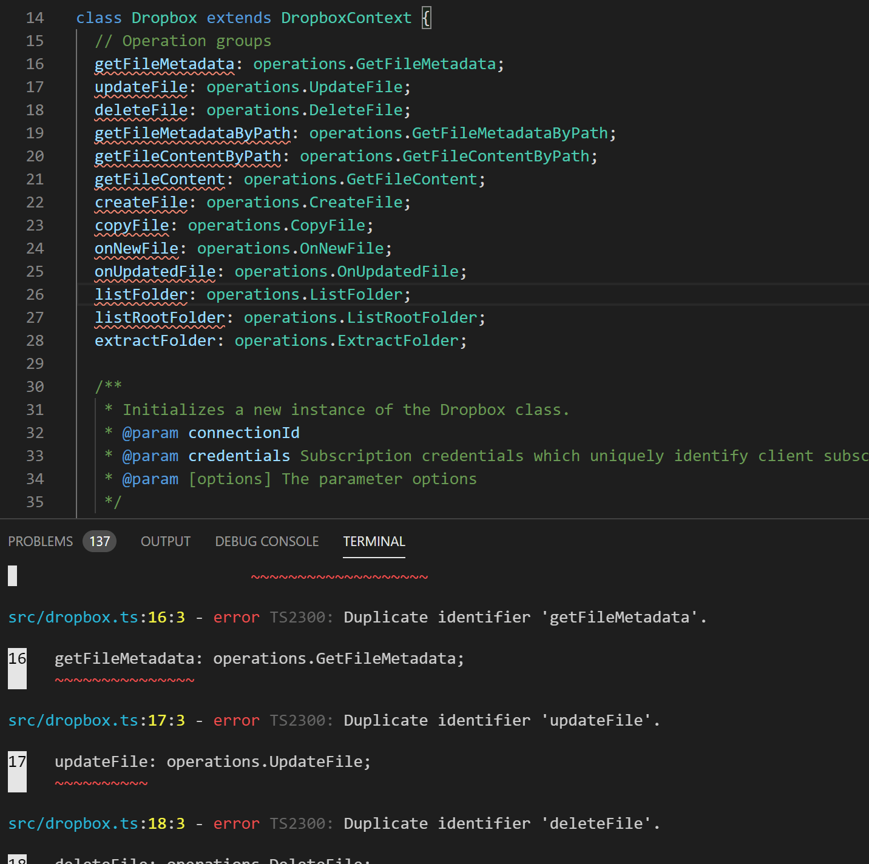This screenshot has width=869, height=864.
Task: Click line number 26 in the gutter
Action: click(x=35, y=294)
